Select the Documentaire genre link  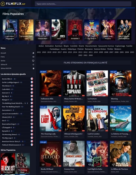click(91, 46)
